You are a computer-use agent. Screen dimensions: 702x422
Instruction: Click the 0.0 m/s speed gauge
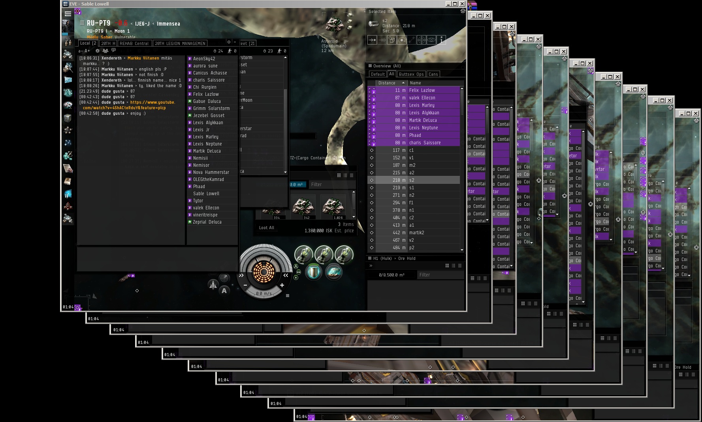click(x=264, y=293)
